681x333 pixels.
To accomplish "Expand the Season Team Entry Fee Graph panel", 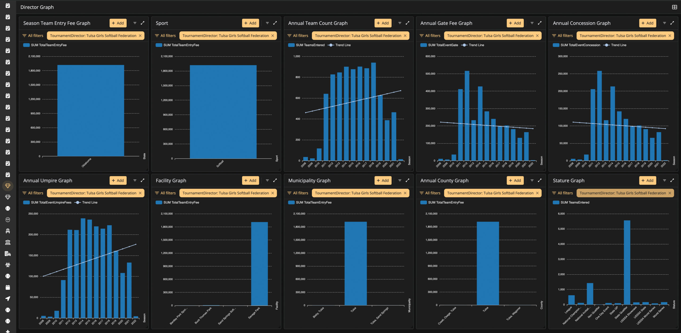I will pyautogui.click(x=143, y=23).
